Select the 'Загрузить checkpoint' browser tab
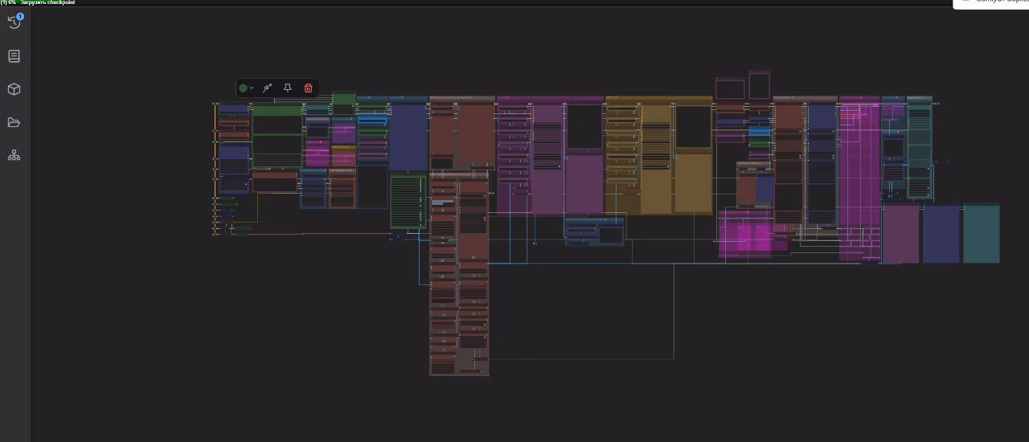The height and width of the screenshot is (442, 1029). pyautogui.click(x=40, y=2)
